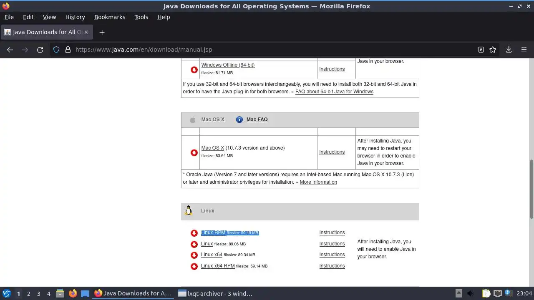Click the page vertical scrollbar thumb

[531, 189]
